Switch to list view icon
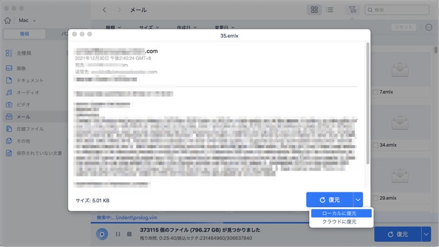The height and width of the screenshot is (247, 439). (330, 10)
